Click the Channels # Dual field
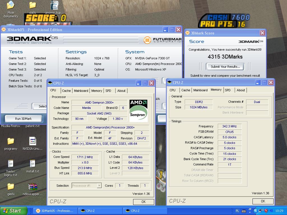The width and height of the screenshot is (287, 215). click(257, 102)
